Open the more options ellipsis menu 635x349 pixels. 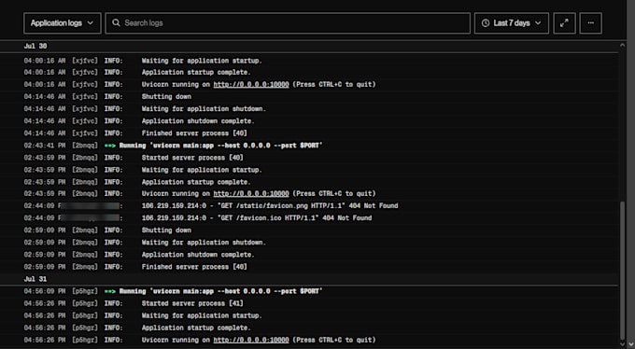[590, 23]
